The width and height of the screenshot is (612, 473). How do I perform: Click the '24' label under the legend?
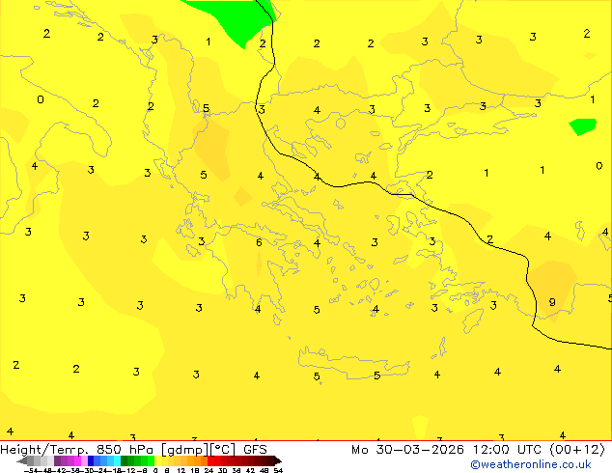click(209, 470)
